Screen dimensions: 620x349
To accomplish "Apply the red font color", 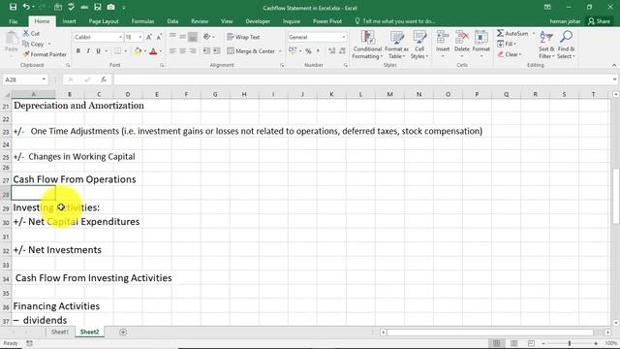I will pyautogui.click(x=153, y=51).
